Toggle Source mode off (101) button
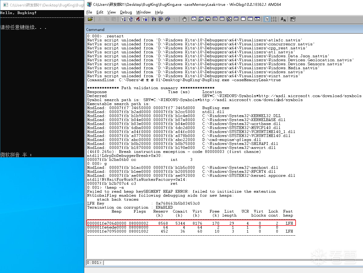Screen dimensions: 363x273 pos(274,19)
